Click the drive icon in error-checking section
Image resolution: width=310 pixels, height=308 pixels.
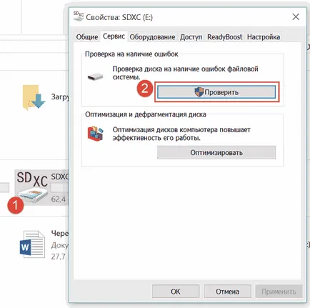[x=95, y=76]
